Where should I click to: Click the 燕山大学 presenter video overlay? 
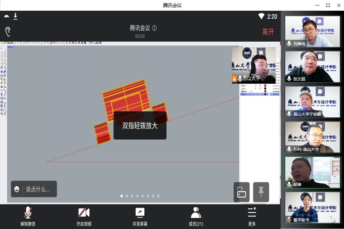pyautogui.click(x=254, y=65)
